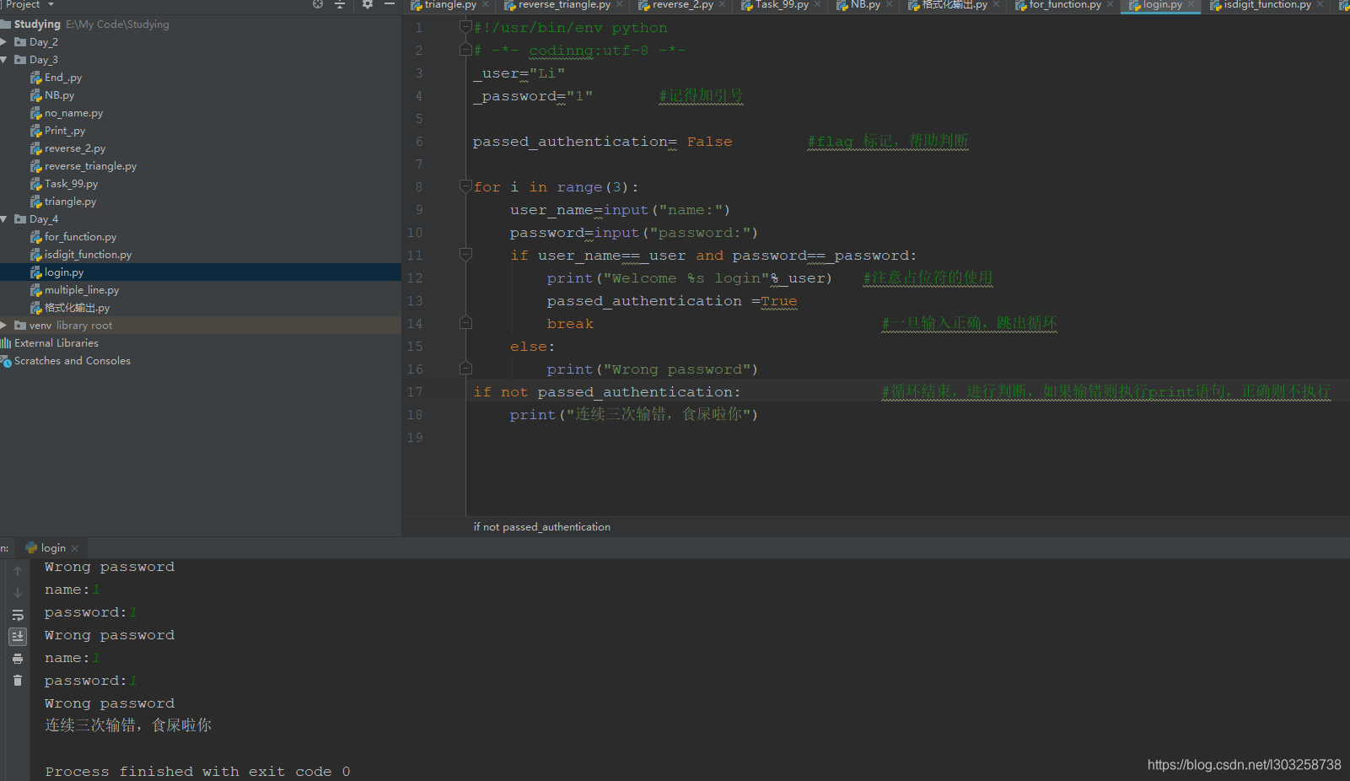This screenshot has height=781, width=1350.
Task: Select NB.py in the project tree
Action: pos(59,95)
